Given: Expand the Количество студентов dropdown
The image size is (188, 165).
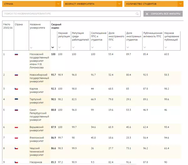Looking at the screenshot, I should pos(180,4).
